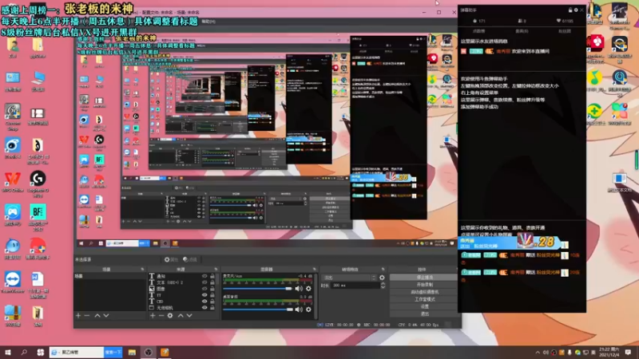This screenshot has width=639, height=359.
Task: Open the TeamViewer desktop icon
Action: click(13, 282)
